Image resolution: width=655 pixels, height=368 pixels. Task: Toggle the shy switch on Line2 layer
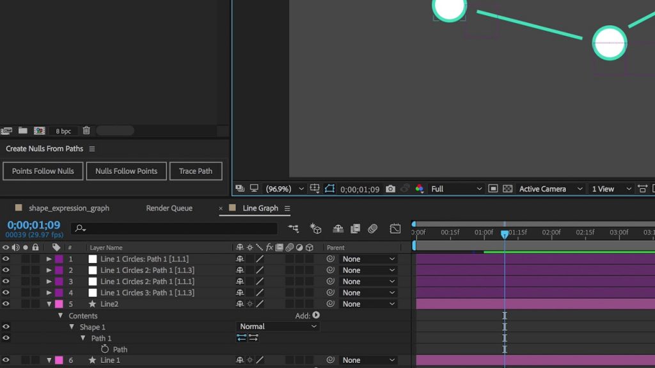pos(240,303)
